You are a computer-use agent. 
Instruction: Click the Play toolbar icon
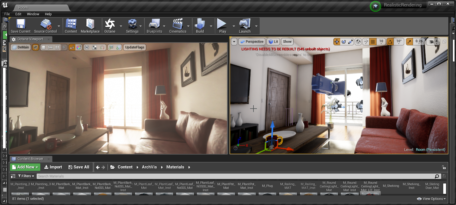(223, 26)
